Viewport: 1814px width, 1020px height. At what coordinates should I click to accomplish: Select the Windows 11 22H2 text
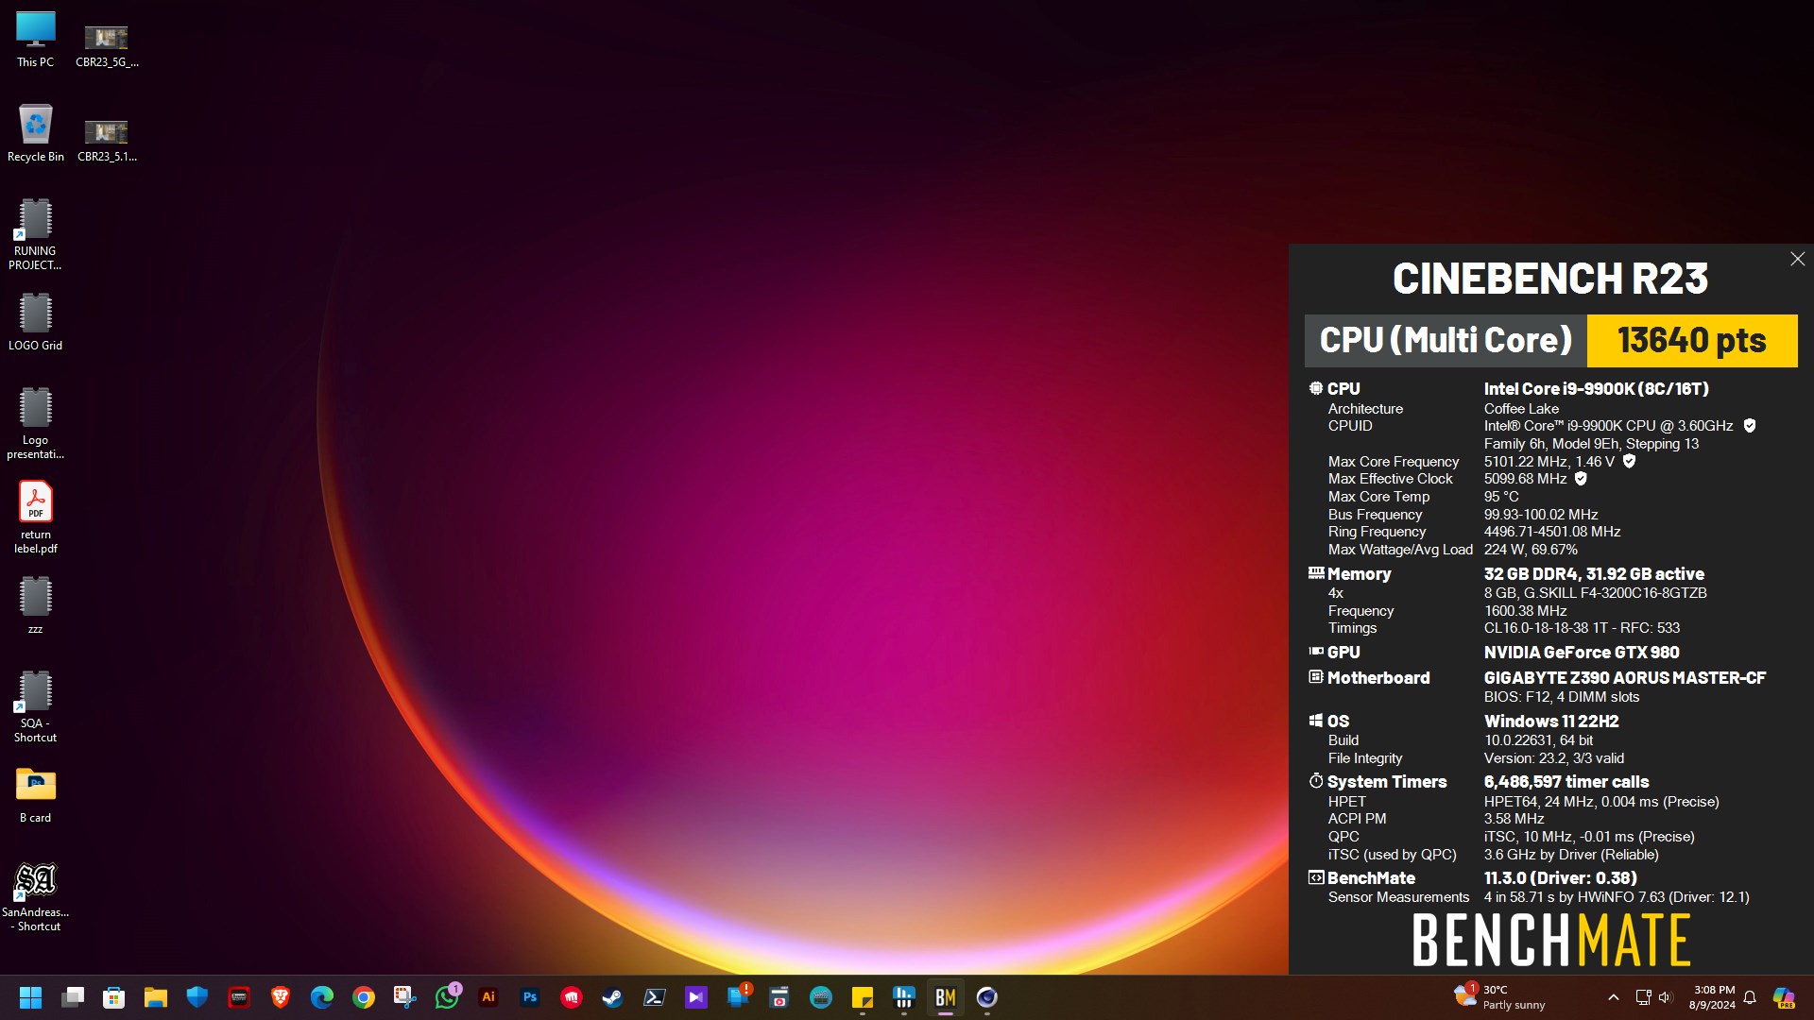pyautogui.click(x=1551, y=721)
